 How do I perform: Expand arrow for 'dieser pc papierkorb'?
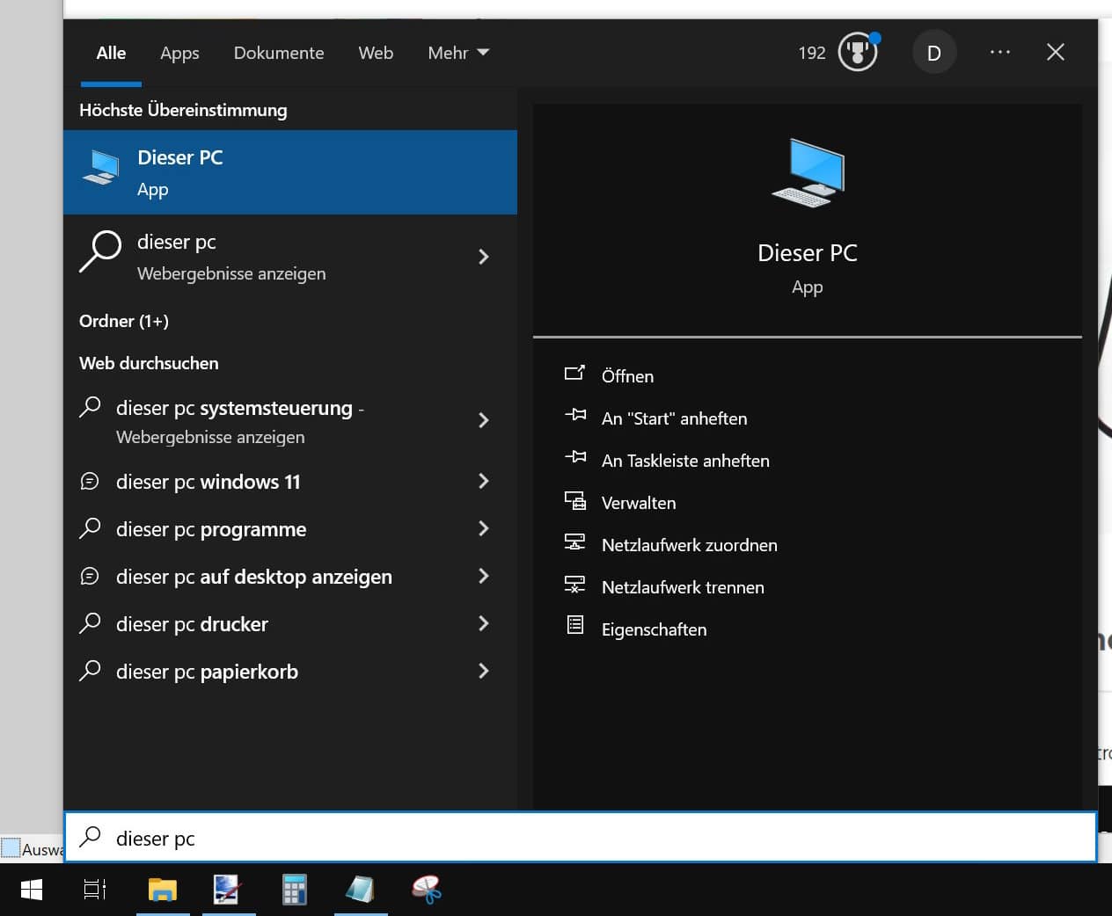pyautogui.click(x=483, y=671)
